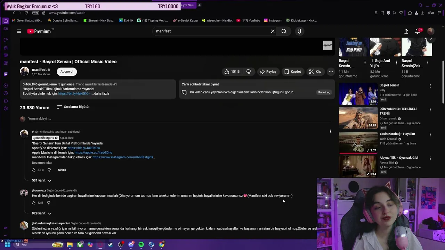Like the pinned comment with 3,8 B
This screenshot has height=250, width=445.
pyautogui.click(x=34, y=170)
